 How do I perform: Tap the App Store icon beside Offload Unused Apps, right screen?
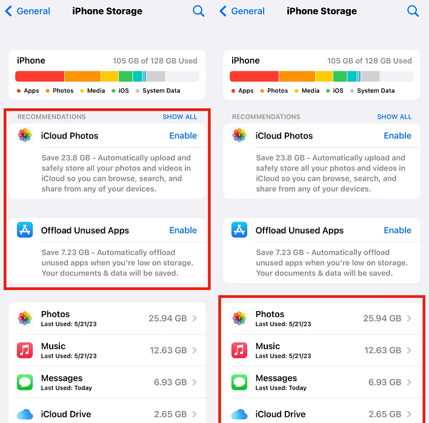239,230
